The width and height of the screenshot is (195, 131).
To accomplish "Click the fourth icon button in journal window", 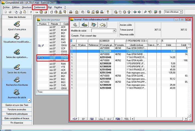I will click(103, 25).
